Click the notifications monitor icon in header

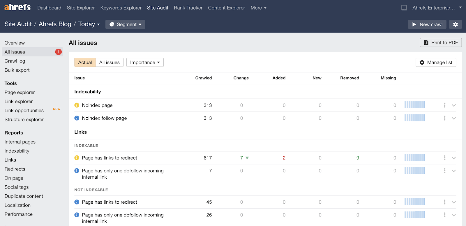point(404,8)
